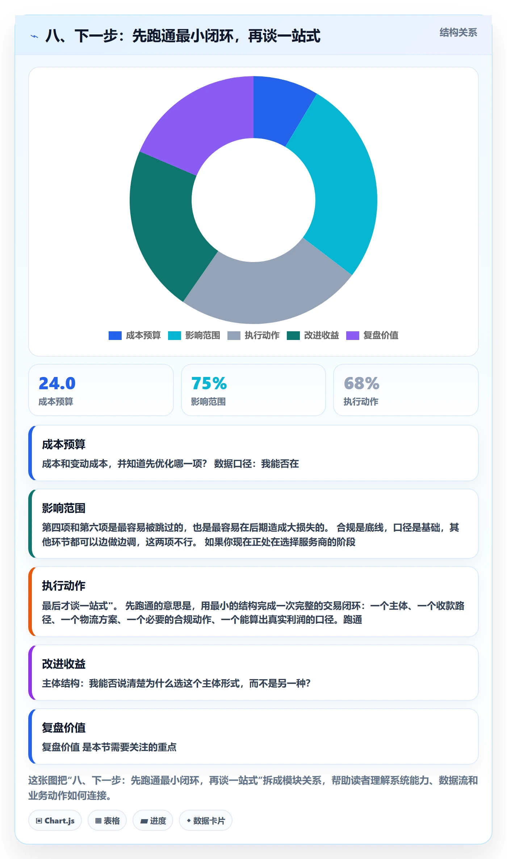This screenshot has width=507, height=859.
Task: Click the purple donut chart segment
Action: (203, 123)
